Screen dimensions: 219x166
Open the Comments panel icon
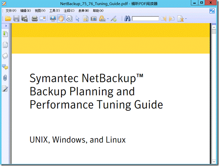[5, 67]
